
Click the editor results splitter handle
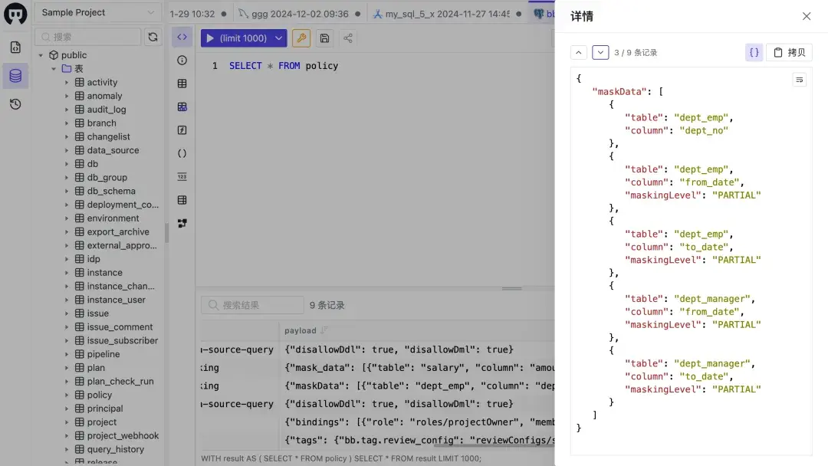click(x=511, y=289)
